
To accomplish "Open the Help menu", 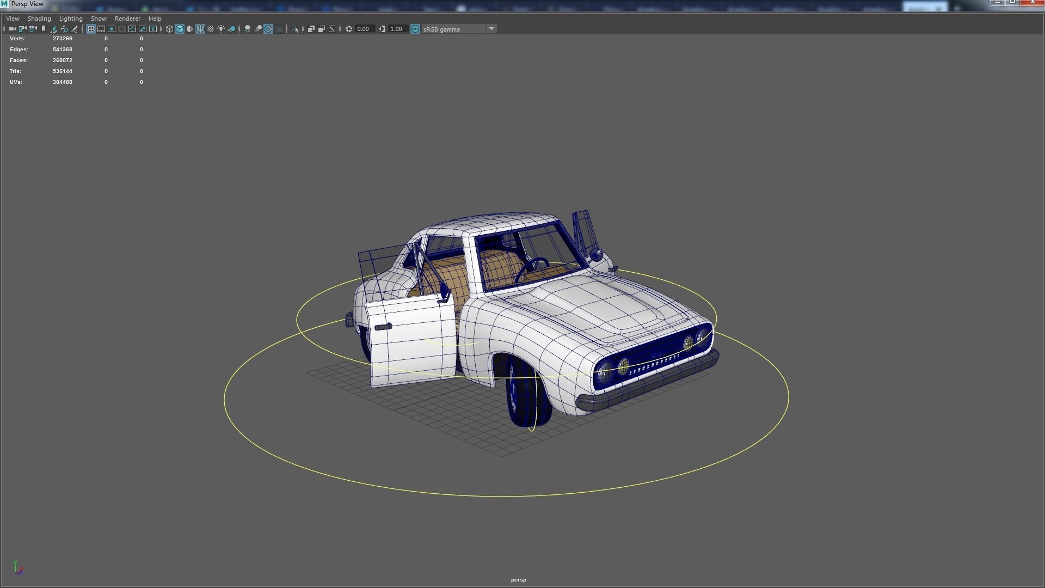I will 155,19.
